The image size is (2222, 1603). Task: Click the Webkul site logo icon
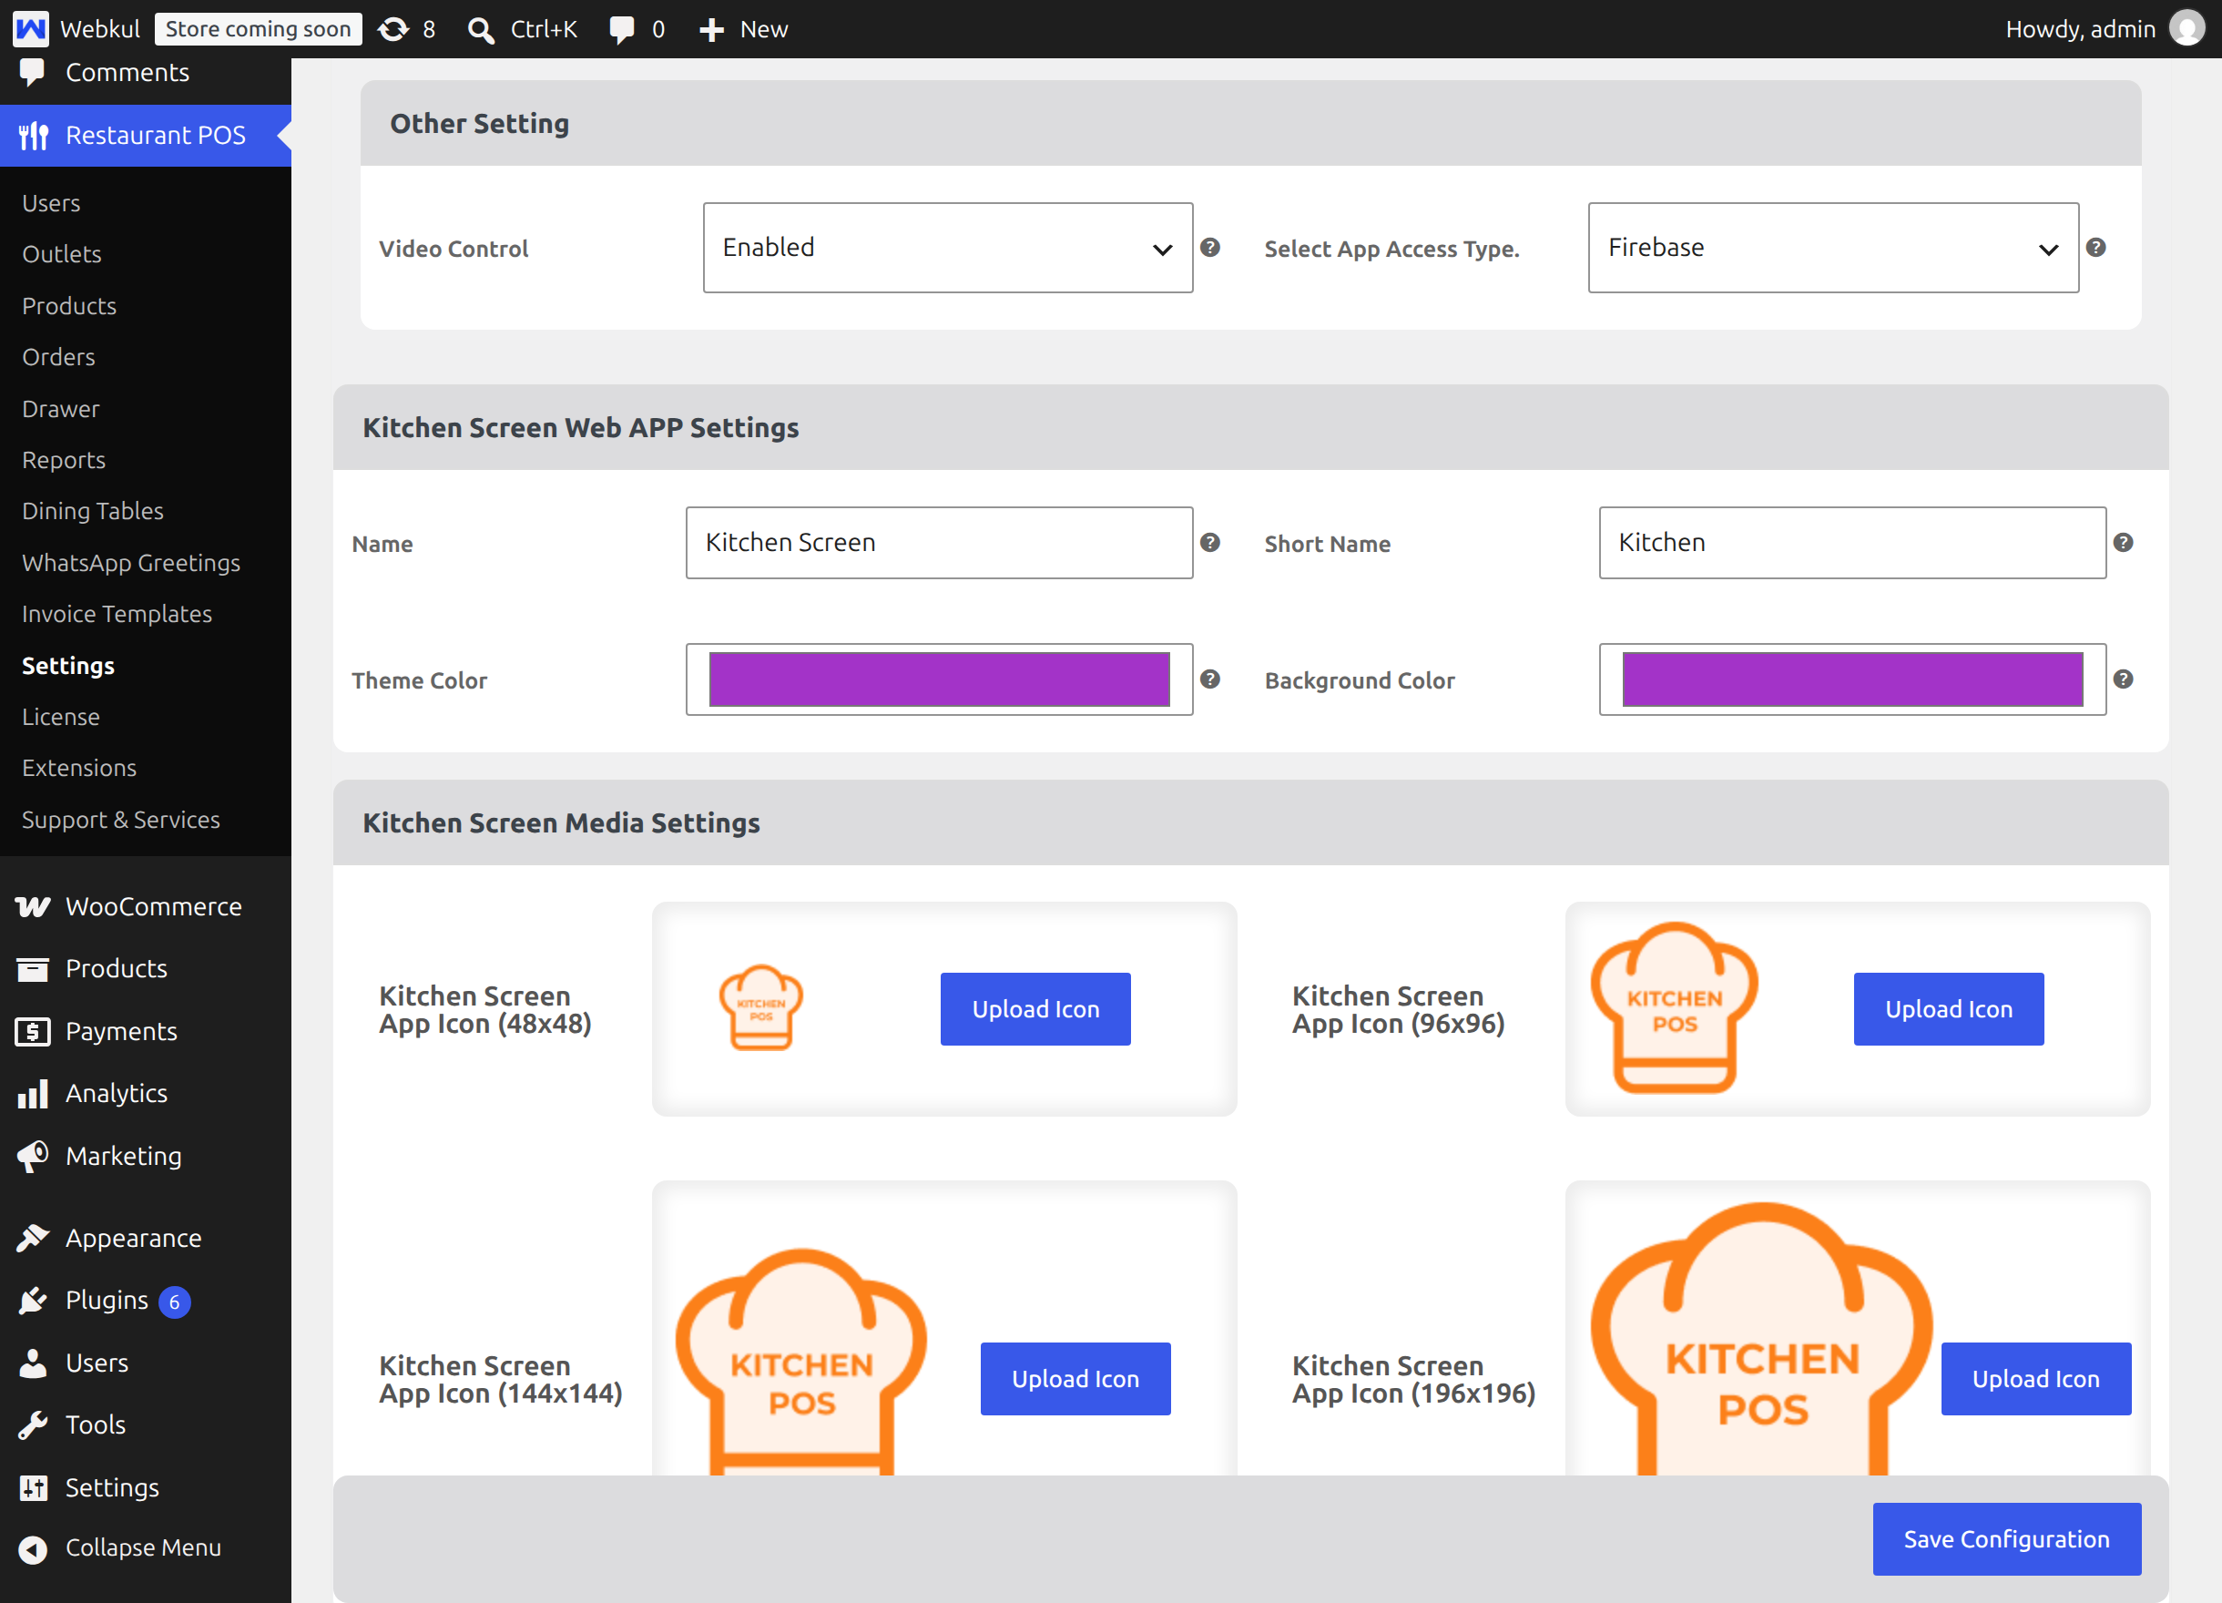tap(30, 29)
